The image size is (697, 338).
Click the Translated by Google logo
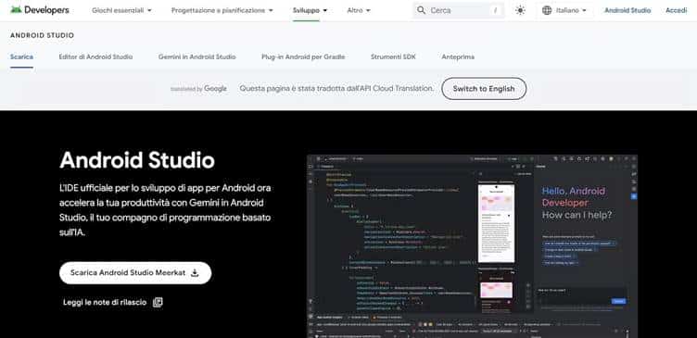click(198, 88)
